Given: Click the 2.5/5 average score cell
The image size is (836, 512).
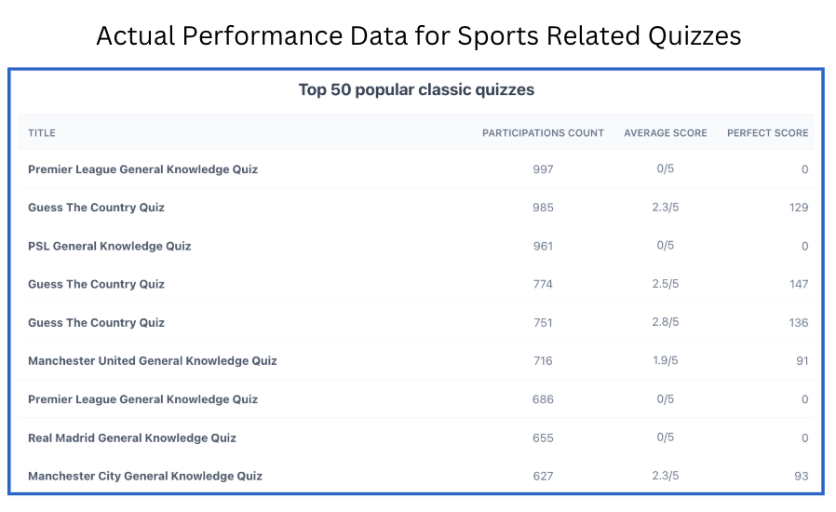Looking at the screenshot, I should [666, 284].
